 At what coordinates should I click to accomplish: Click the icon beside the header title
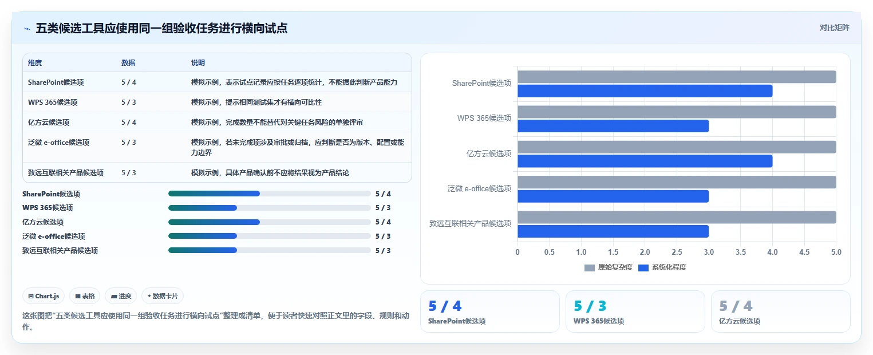point(27,28)
